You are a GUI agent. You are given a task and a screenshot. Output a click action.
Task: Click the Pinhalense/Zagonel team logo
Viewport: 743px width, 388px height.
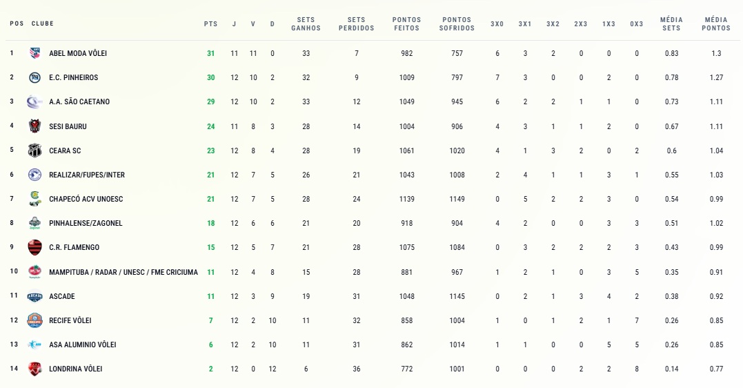coord(34,223)
